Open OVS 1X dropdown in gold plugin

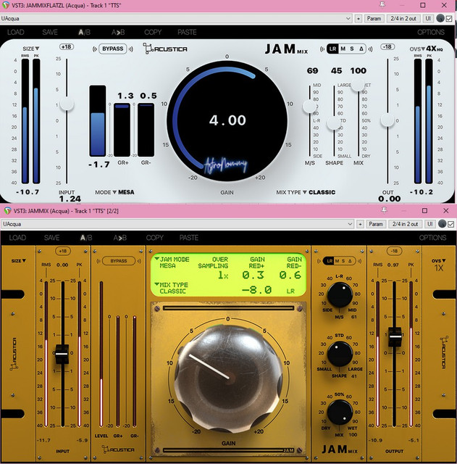[438, 265]
